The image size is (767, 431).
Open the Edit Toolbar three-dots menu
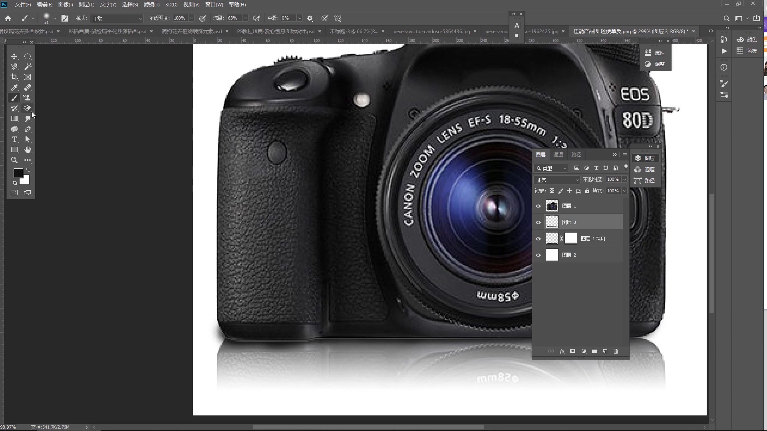click(28, 160)
